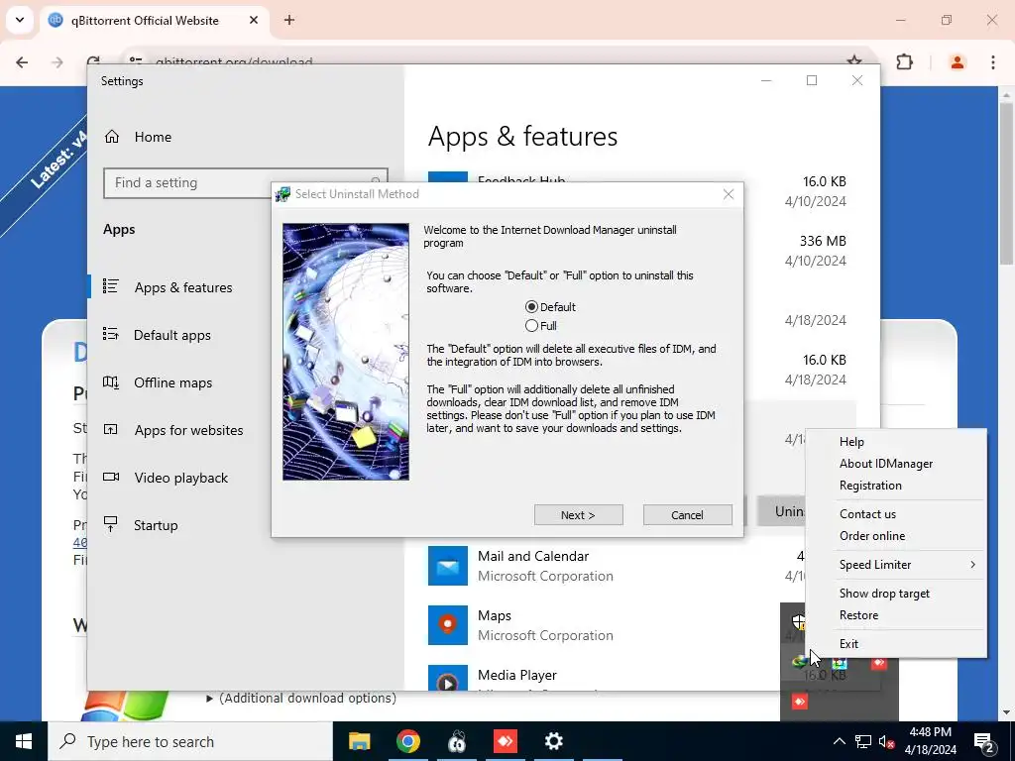Click the Offline maps sidebar icon
The width and height of the screenshot is (1015, 761).
(111, 382)
